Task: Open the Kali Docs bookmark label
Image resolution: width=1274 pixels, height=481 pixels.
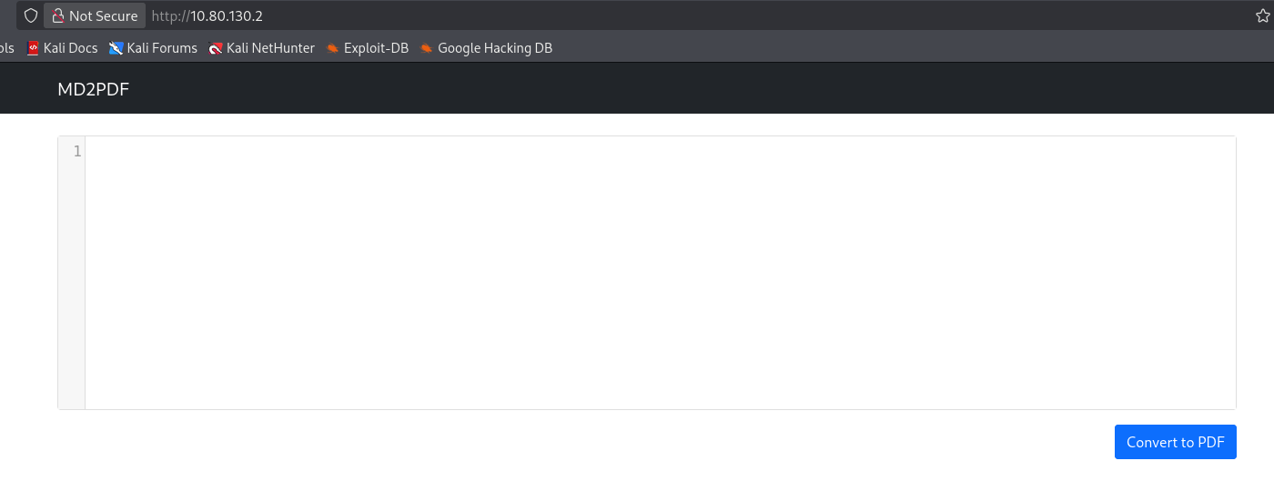Action: pos(70,48)
